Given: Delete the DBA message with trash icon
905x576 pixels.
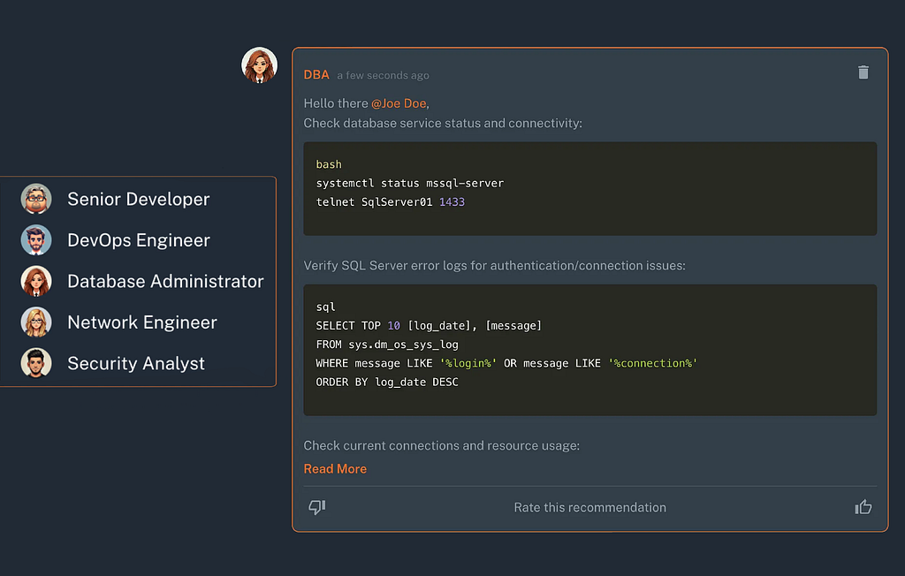Looking at the screenshot, I should (863, 72).
